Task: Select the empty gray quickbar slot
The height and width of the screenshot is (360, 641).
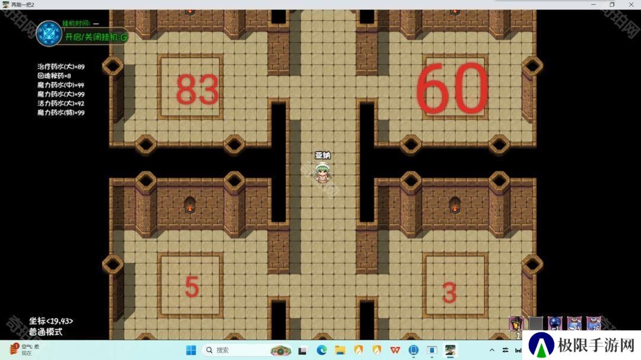Action: point(535,323)
